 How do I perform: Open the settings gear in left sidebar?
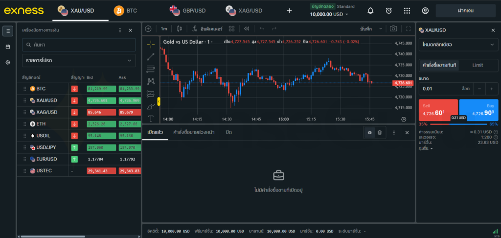[8, 62]
